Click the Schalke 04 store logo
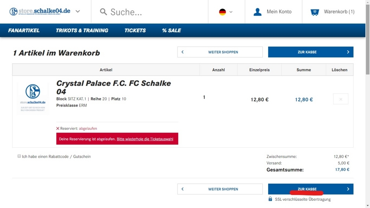The image size is (370, 208). tap(40, 11)
